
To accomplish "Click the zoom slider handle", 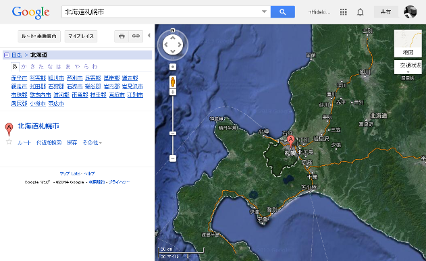I will tap(173, 134).
